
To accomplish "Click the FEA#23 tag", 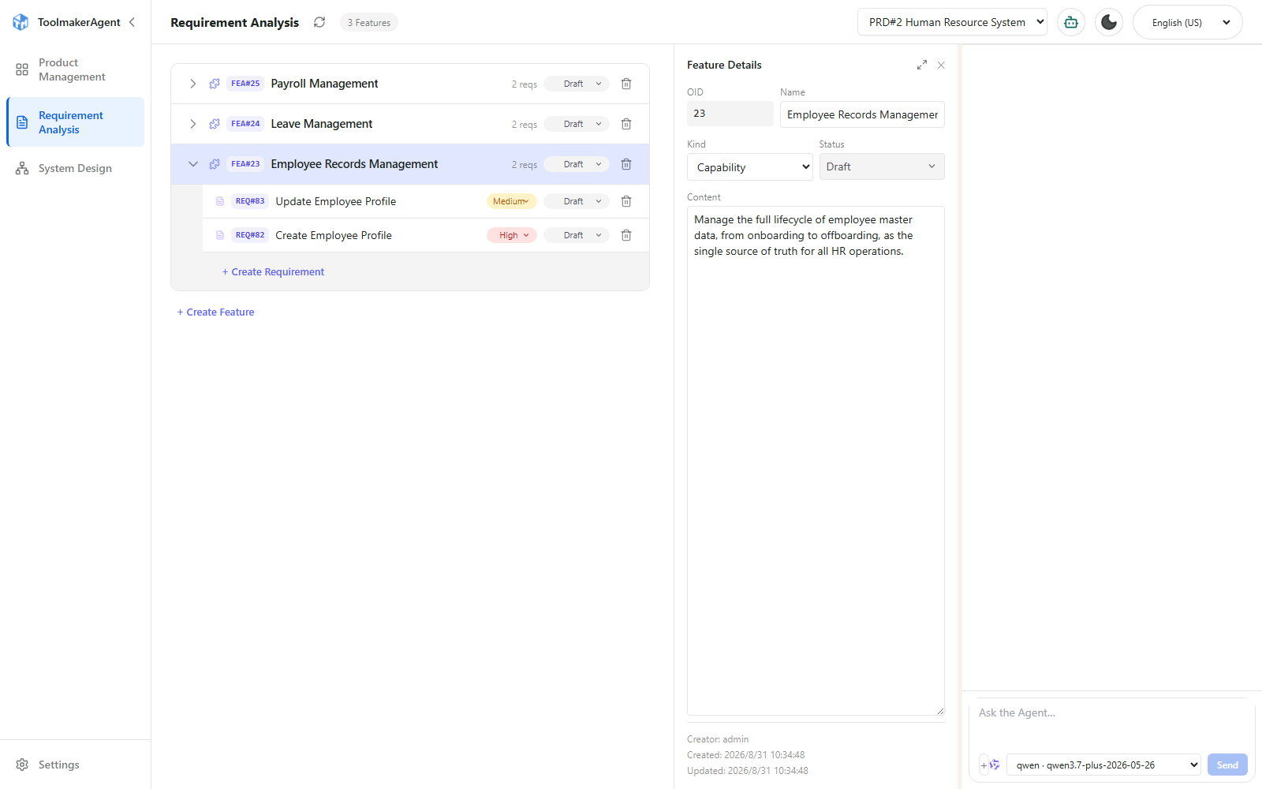I will (x=245, y=164).
